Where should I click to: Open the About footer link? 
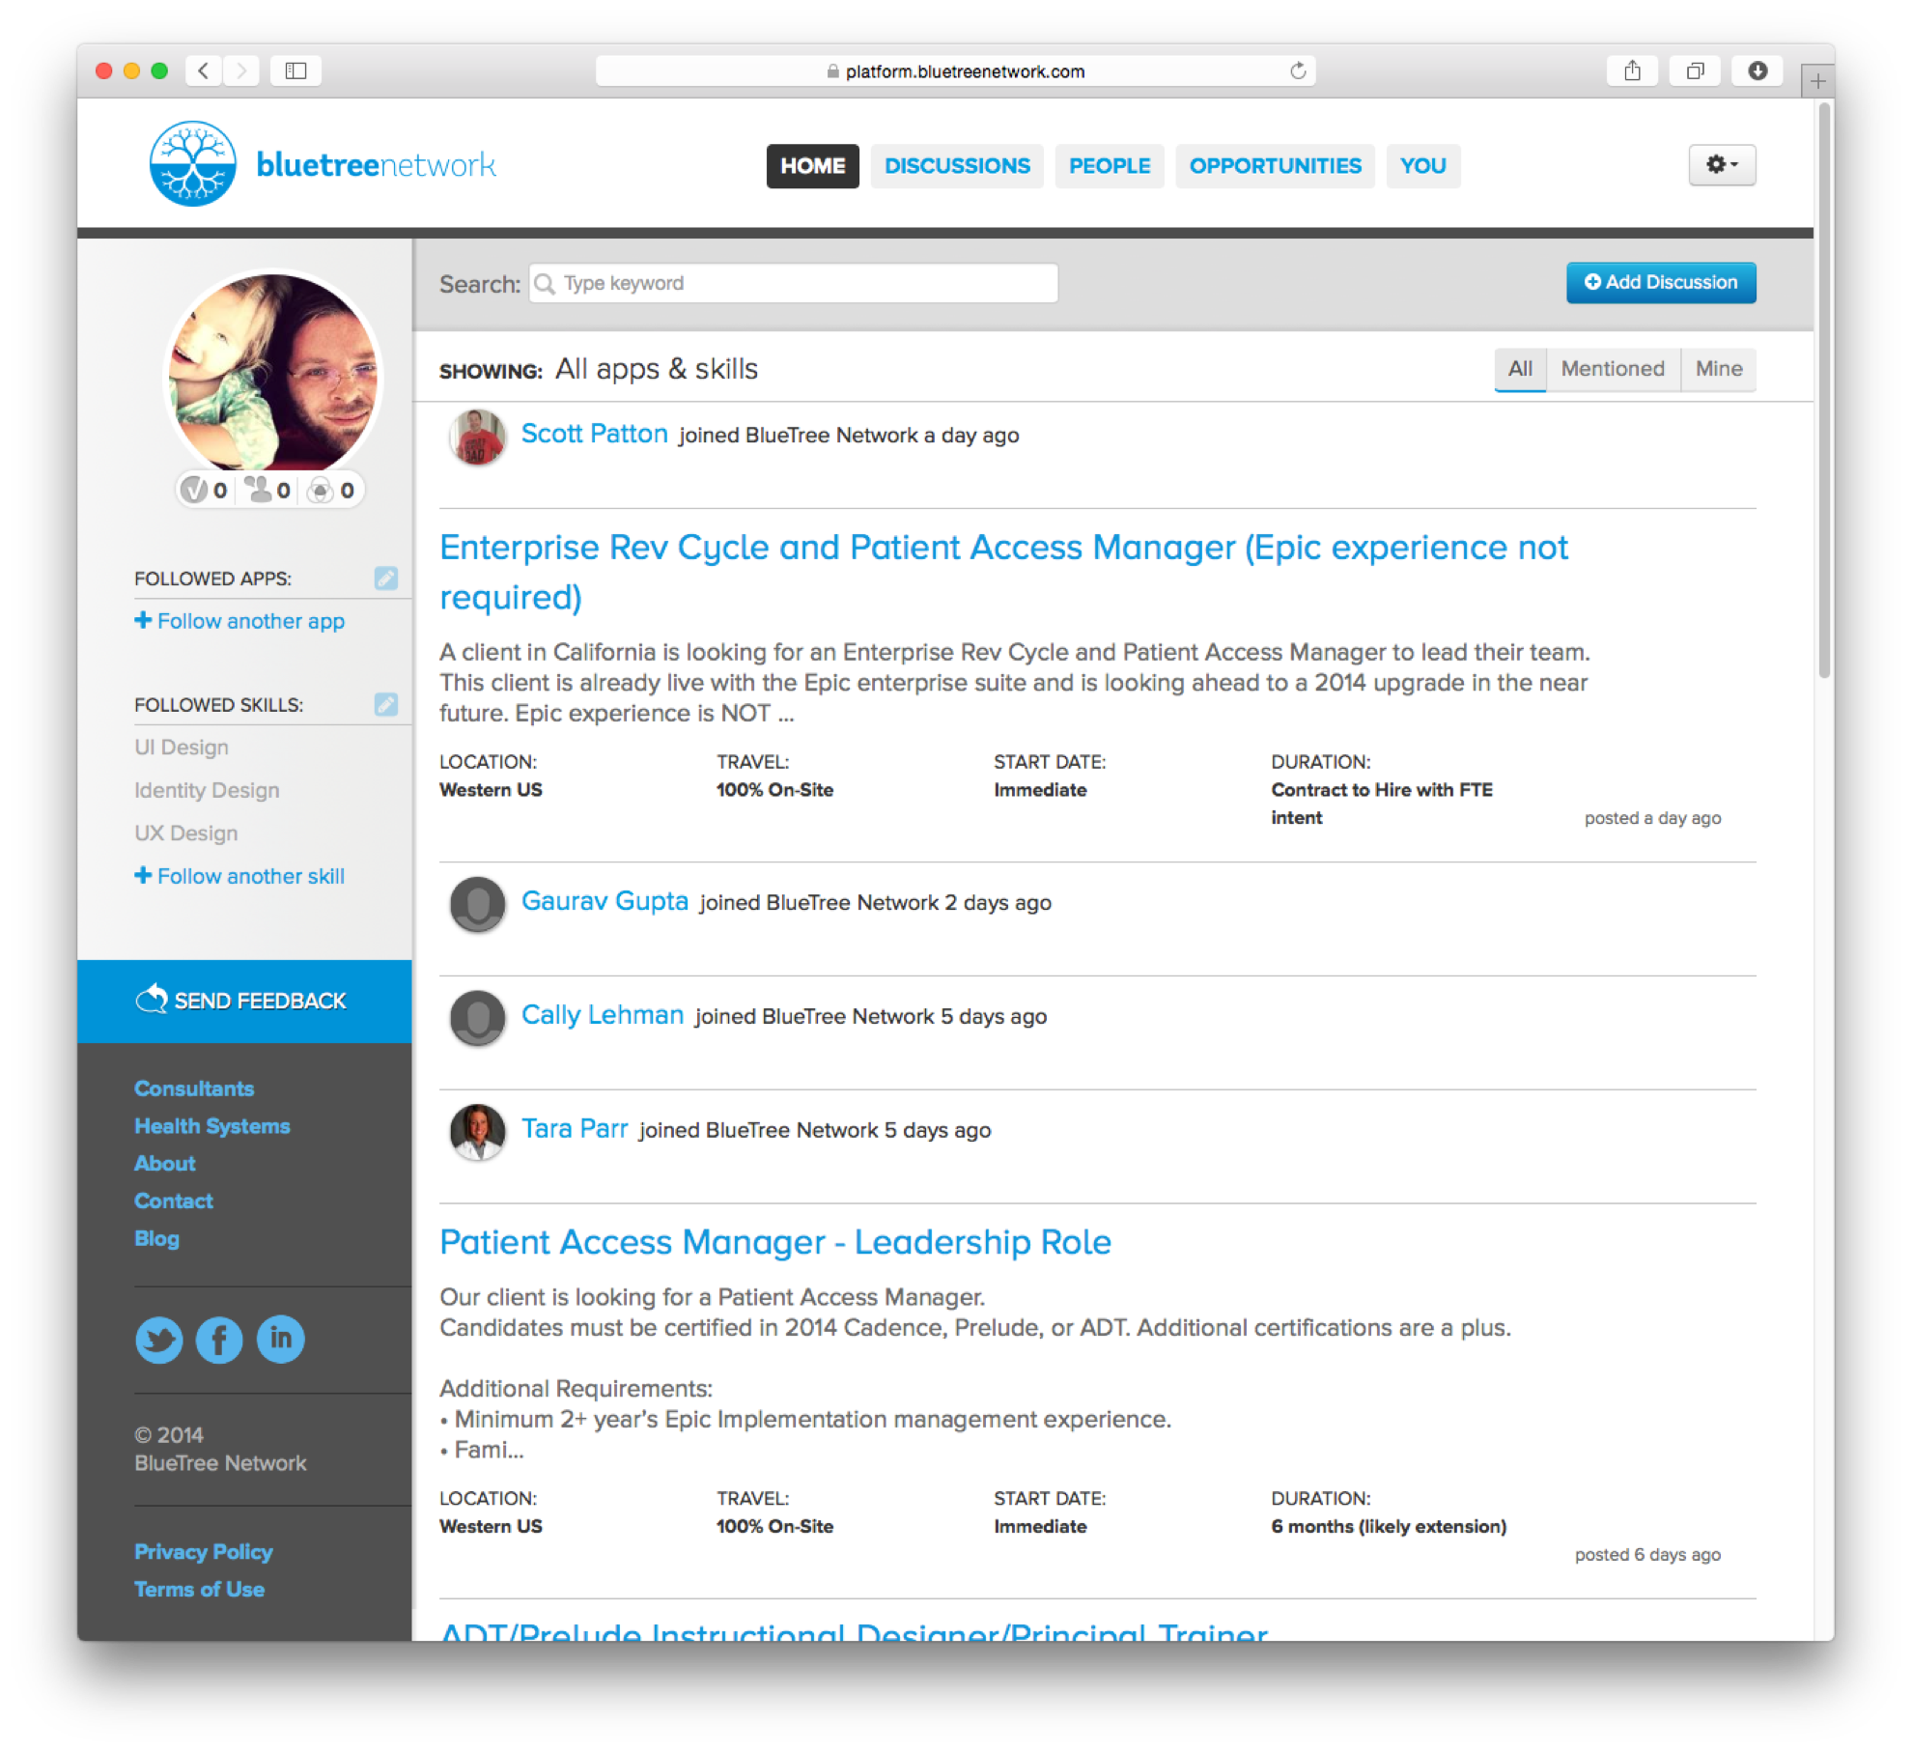pyautogui.click(x=164, y=1164)
